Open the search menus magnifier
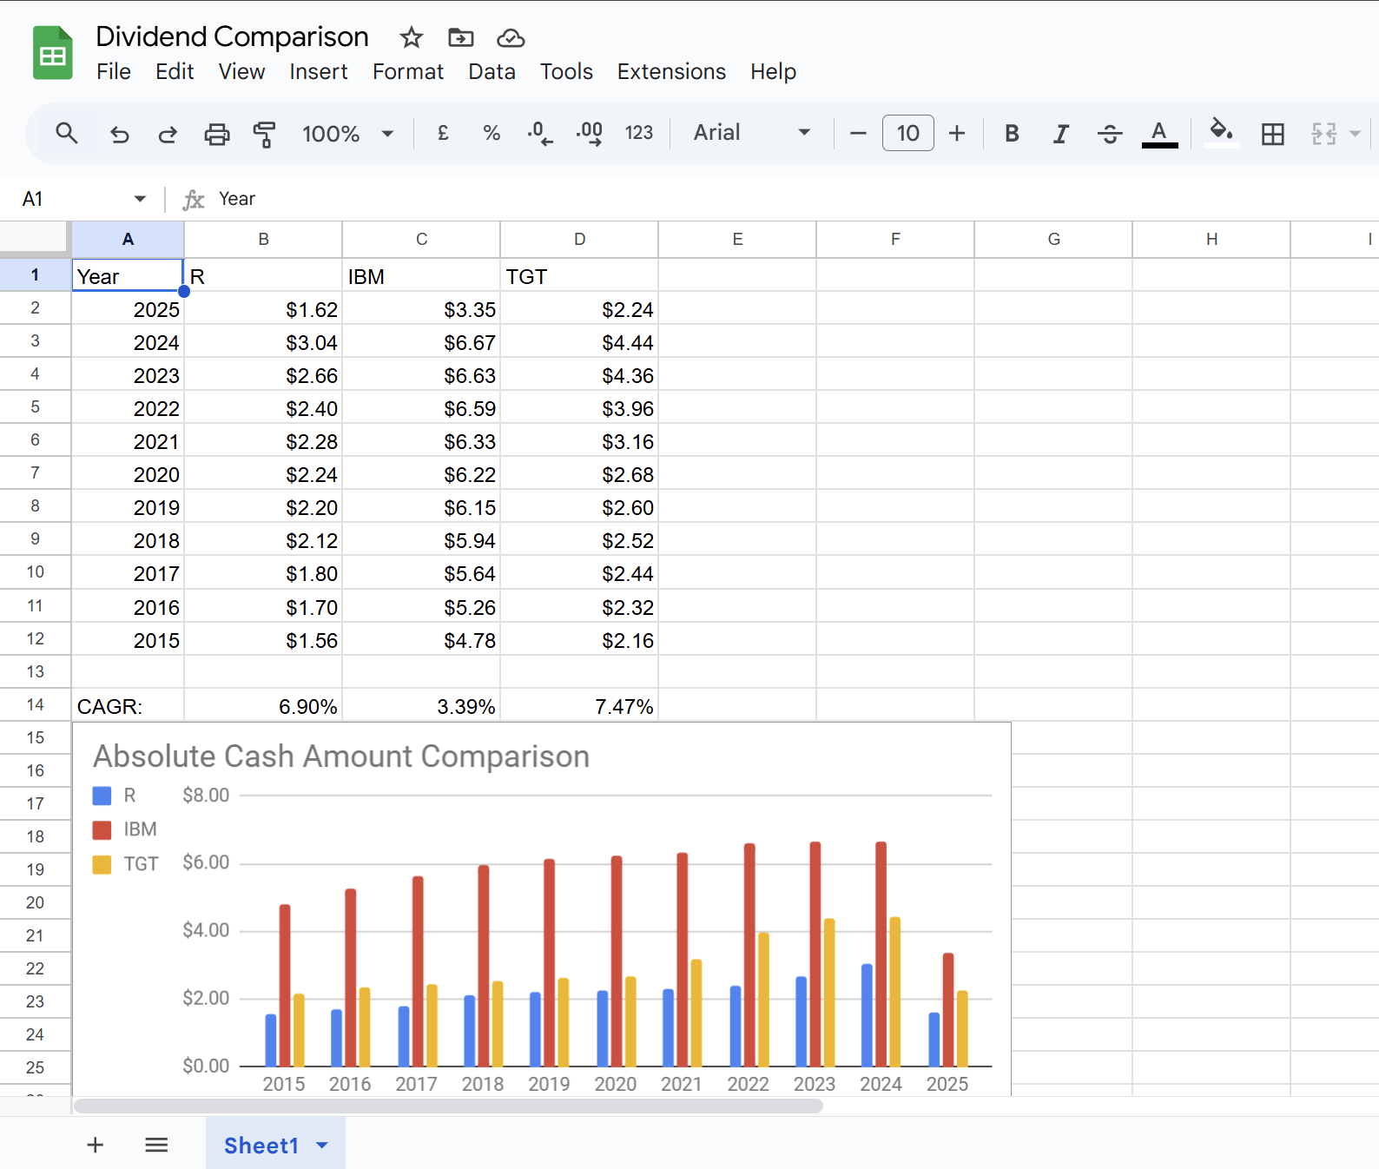 [67, 133]
